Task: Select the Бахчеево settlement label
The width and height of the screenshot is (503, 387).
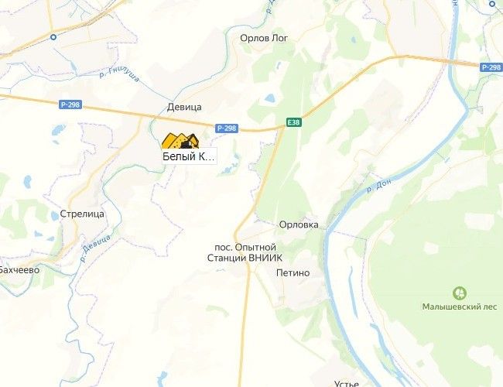Action: click(x=19, y=270)
